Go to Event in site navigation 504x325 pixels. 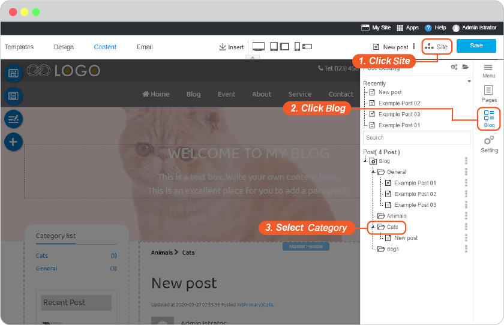[x=227, y=94]
